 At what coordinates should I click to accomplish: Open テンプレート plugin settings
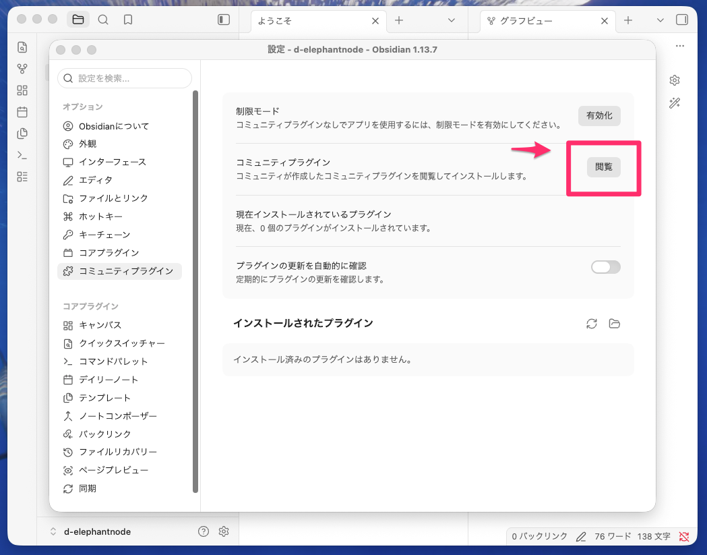[x=119, y=397]
